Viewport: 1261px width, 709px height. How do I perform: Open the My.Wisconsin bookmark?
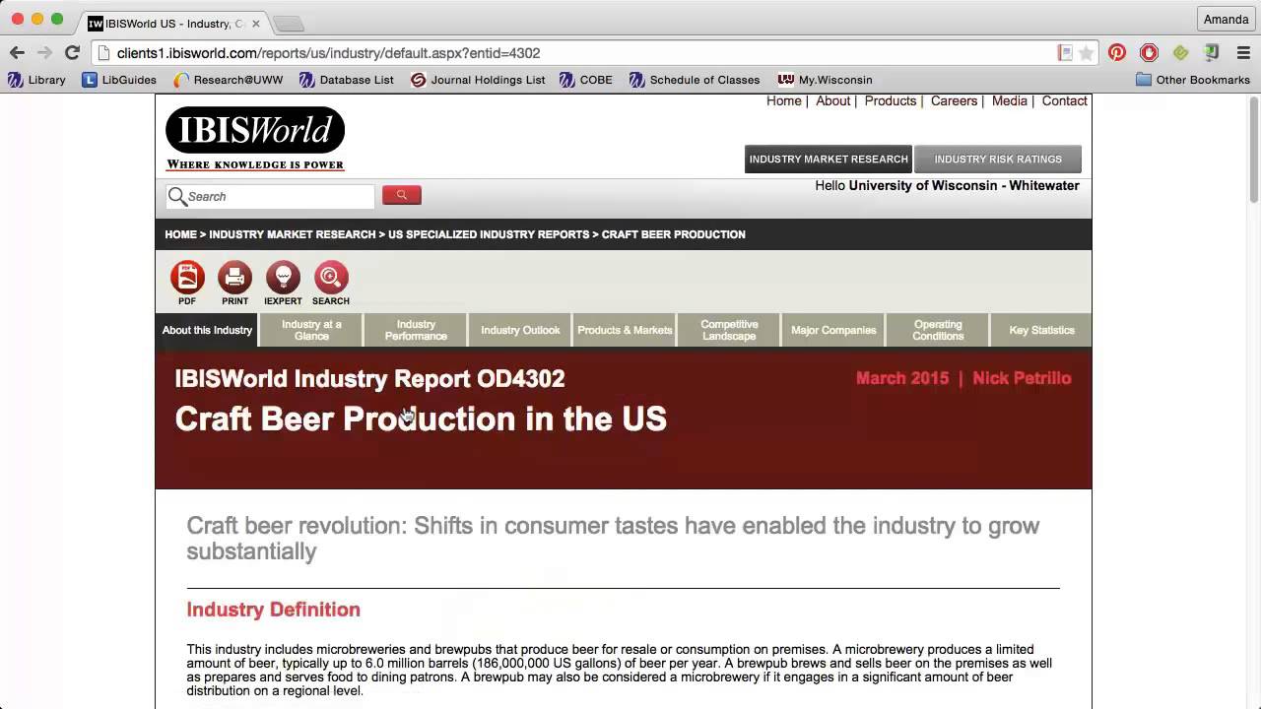click(x=826, y=80)
